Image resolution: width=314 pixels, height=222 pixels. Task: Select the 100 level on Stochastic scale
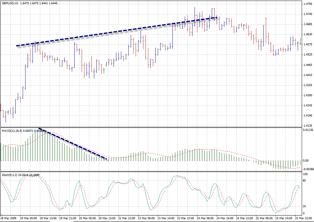306,174
